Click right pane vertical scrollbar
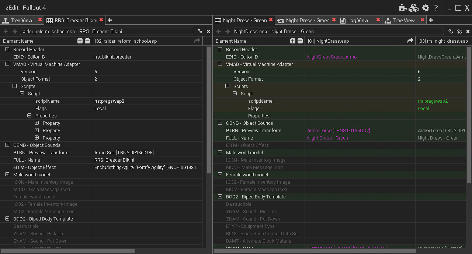 469,114
